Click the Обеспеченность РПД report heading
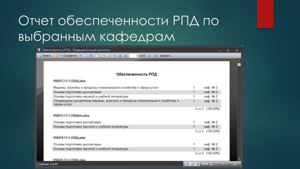Image resolution: width=300 pixels, height=169 pixels. (137, 74)
